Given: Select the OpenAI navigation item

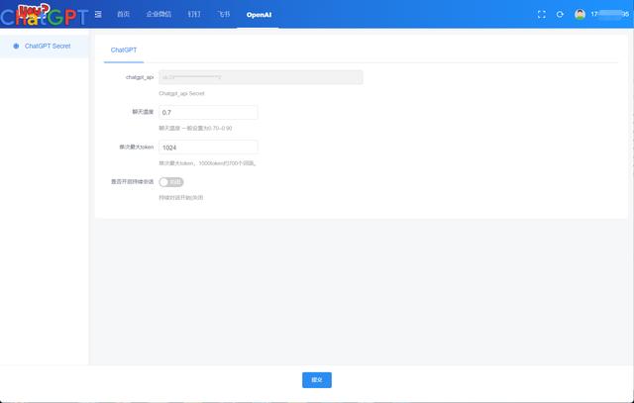Looking at the screenshot, I should point(259,15).
